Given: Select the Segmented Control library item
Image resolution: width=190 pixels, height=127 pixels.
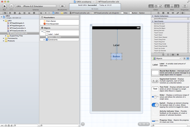Looking at the screenshot, I should tap(170, 81).
